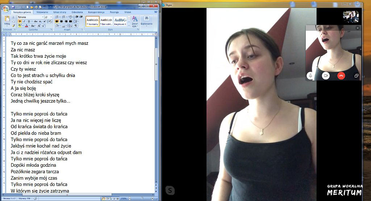The width and height of the screenshot is (371, 201).
Task: Apply superscript x² formatting
Action: click(45, 21)
